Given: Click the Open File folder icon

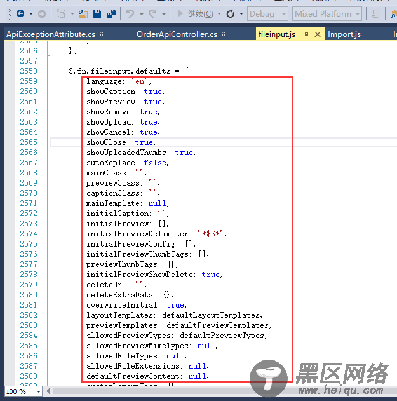Looking at the screenshot, I should 83,13.
